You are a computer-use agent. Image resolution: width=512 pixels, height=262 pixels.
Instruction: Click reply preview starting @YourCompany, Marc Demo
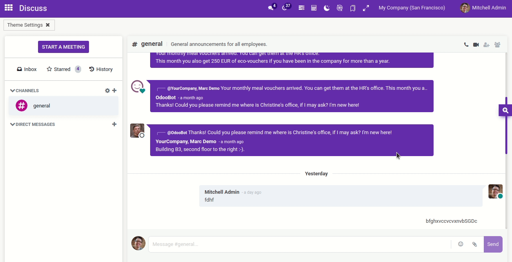tap(297, 88)
